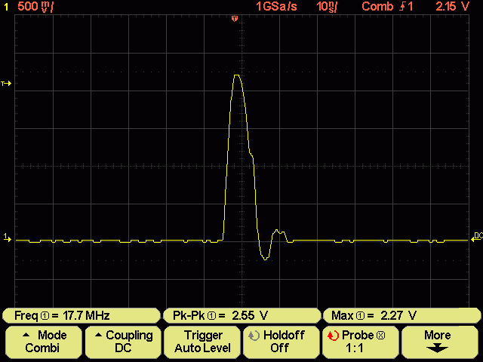Click the 1GSa/s sample rate readout

276,7
